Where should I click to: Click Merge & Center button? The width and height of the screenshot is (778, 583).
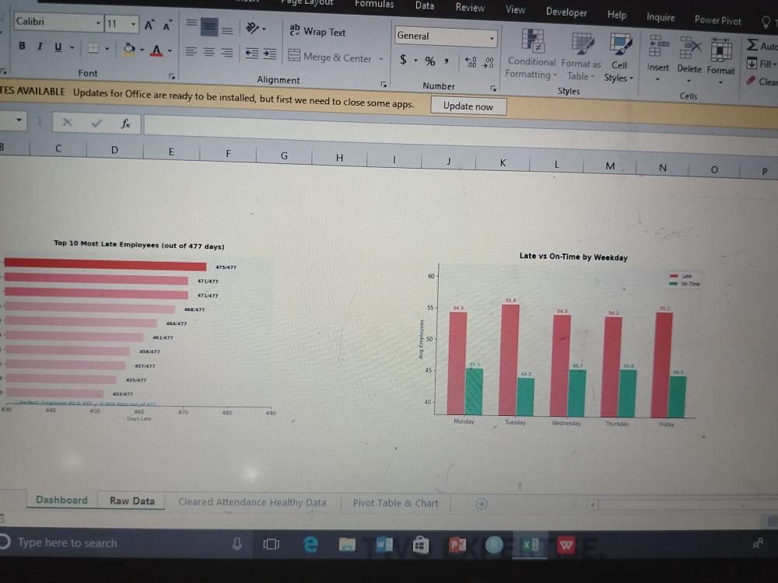(x=330, y=57)
